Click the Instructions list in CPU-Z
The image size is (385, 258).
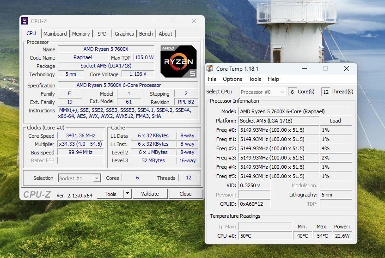coord(128,113)
